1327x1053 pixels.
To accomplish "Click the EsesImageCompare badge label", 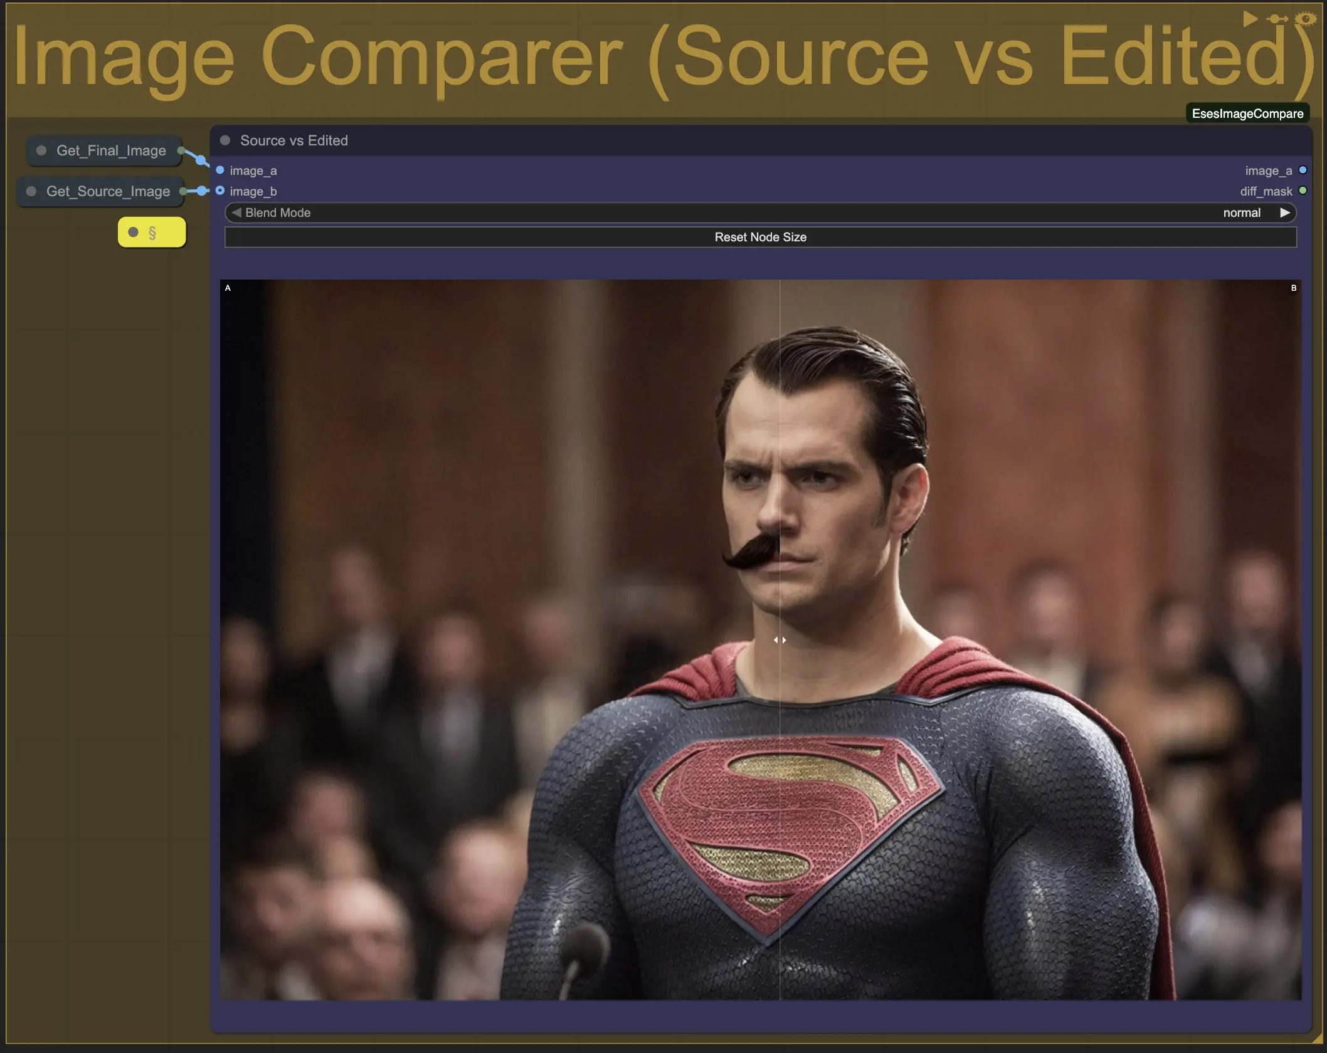I will 1247,113.
